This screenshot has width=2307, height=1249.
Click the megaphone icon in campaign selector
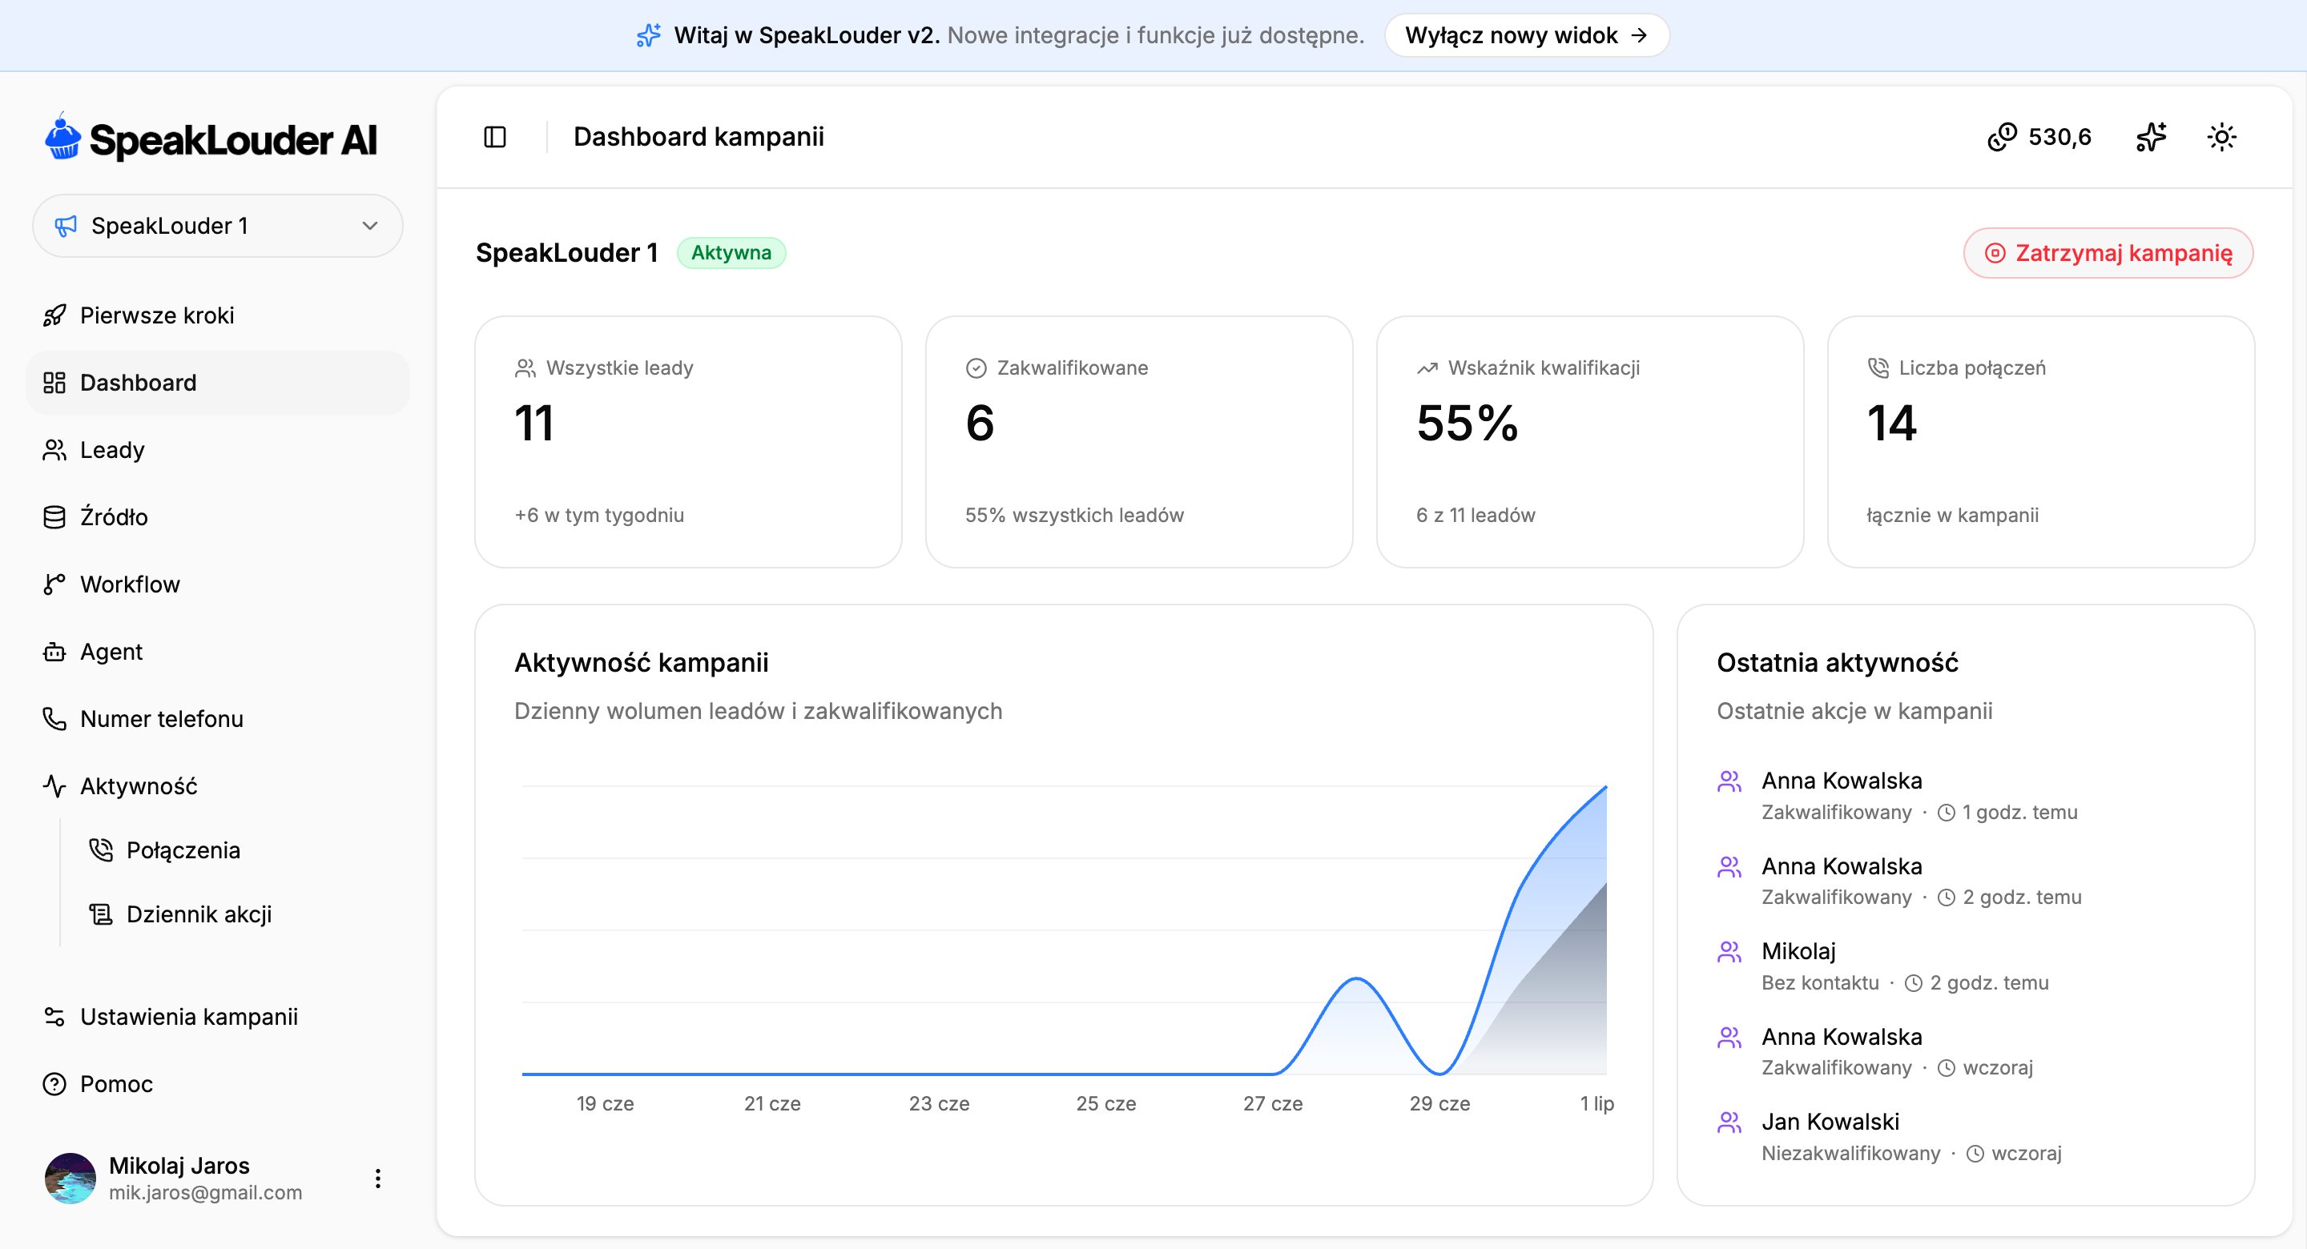(x=66, y=226)
